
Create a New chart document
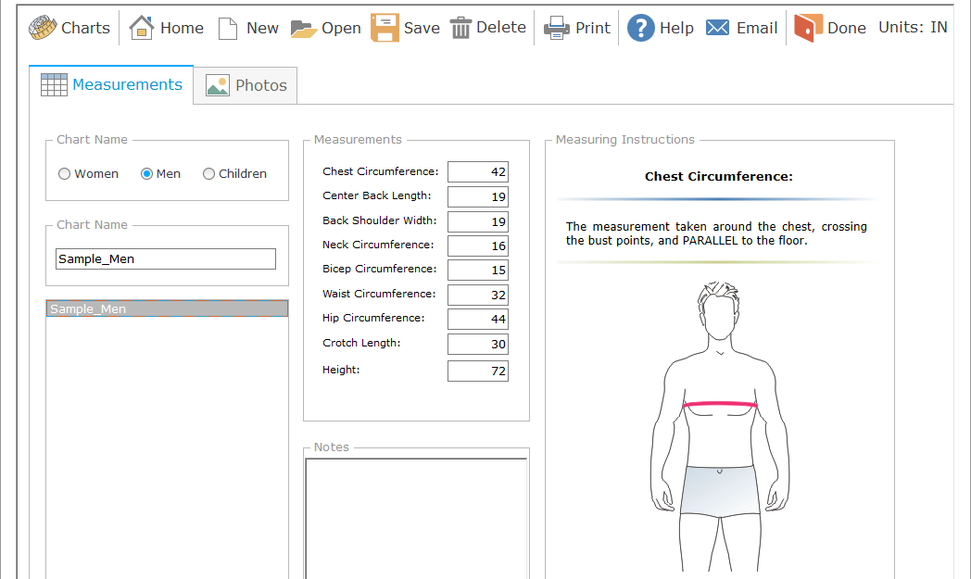pyautogui.click(x=228, y=29)
